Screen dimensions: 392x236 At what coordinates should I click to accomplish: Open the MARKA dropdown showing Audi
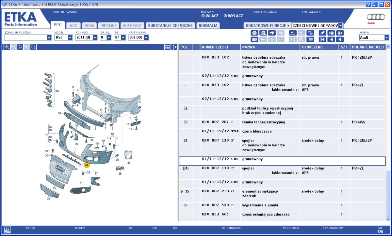tap(387, 38)
